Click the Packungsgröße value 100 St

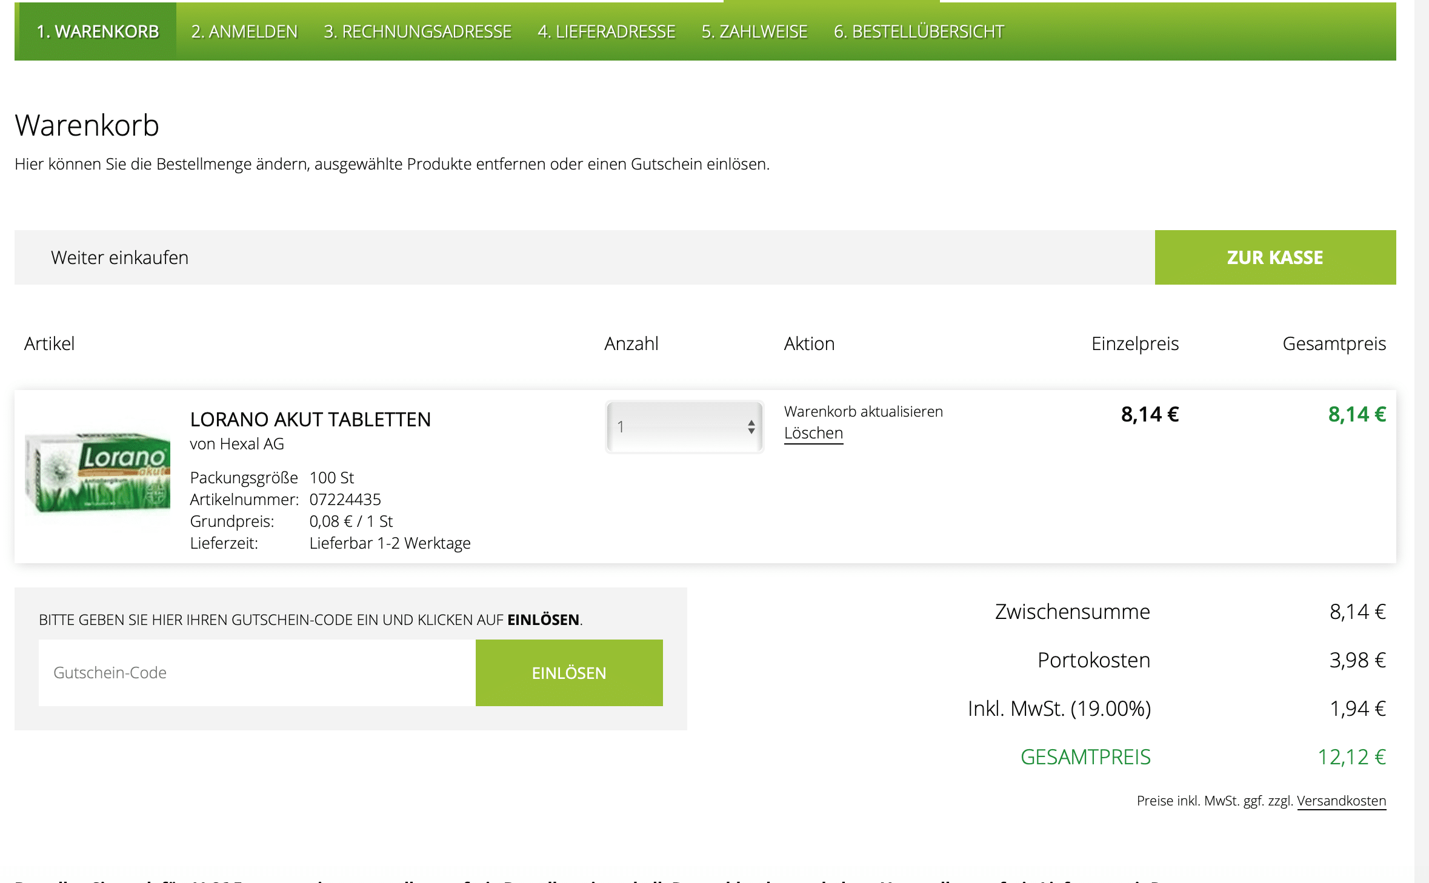point(331,478)
